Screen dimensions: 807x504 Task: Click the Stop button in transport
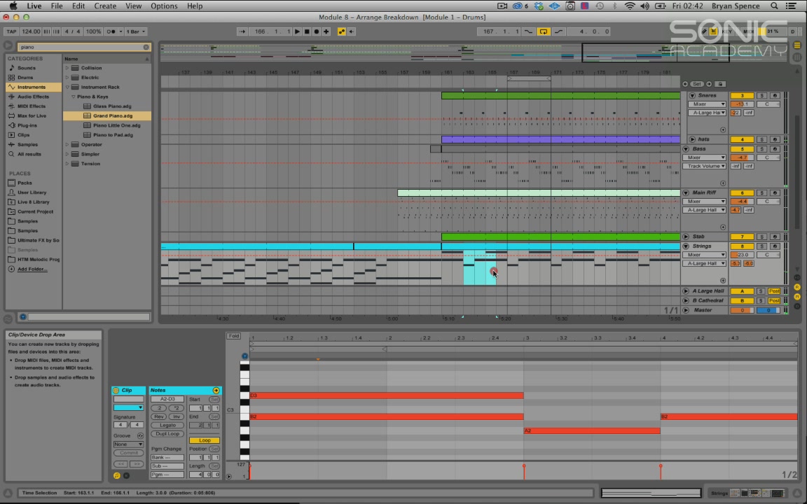[307, 31]
